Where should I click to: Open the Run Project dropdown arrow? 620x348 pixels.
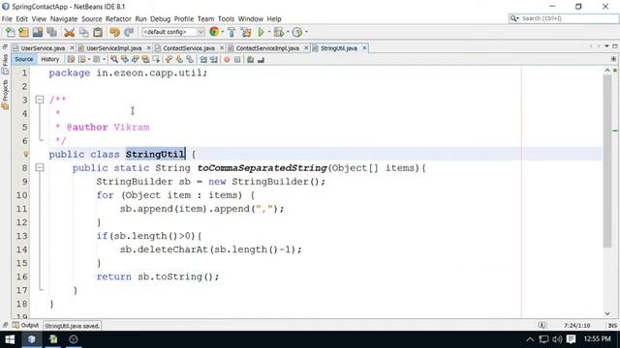pyautogui.click(x=269, y=32)
